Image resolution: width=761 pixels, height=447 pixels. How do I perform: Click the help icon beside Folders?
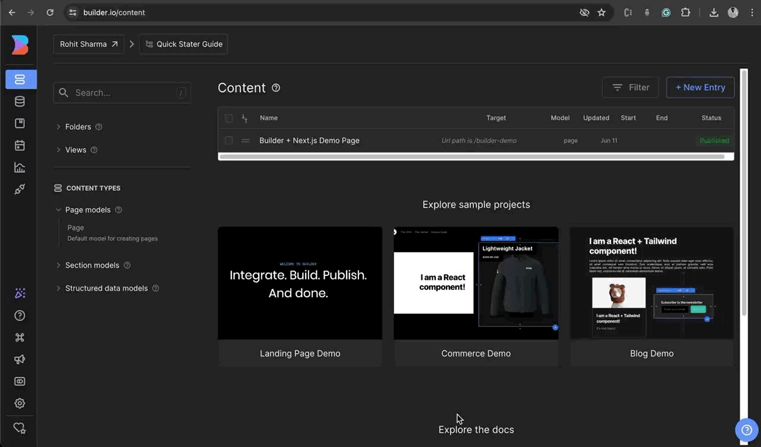[x=99, y=127]
